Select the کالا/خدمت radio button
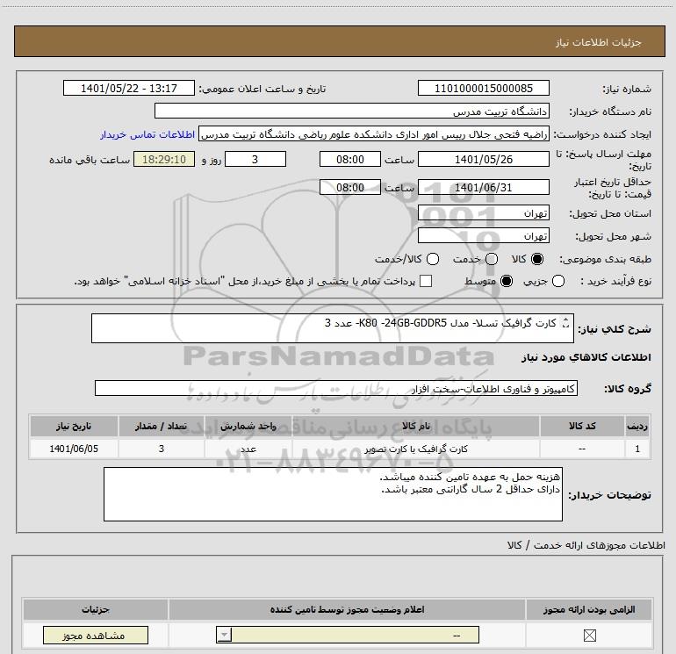 click(x=433, y=259)
